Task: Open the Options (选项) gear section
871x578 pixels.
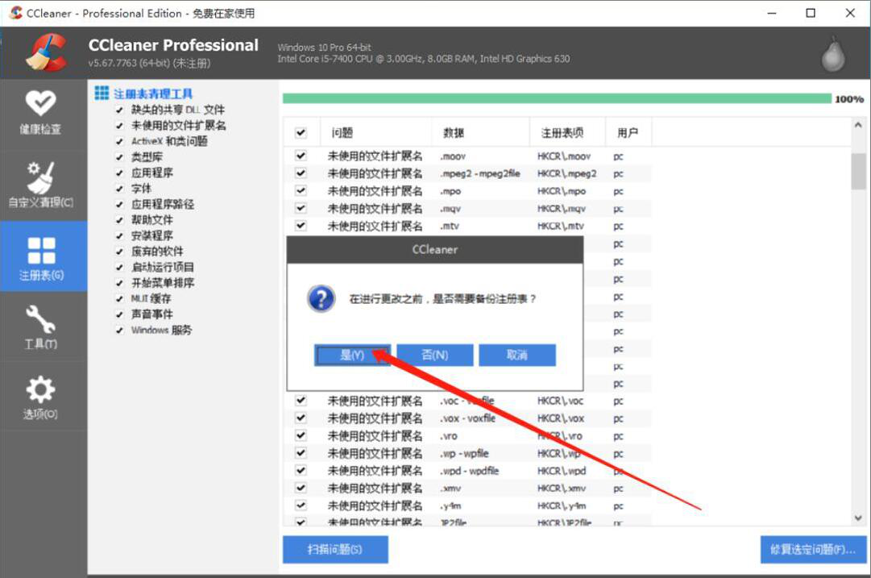Action: [x=40, y=397]
